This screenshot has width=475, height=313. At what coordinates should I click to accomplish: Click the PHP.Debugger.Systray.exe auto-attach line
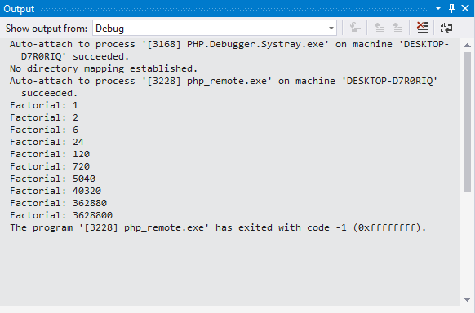pyautogui.click(x=229, y=51)
